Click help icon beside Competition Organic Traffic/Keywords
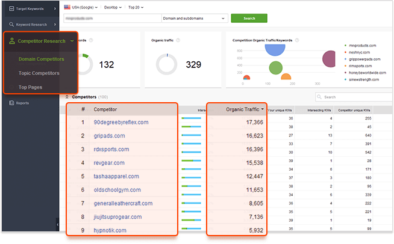The height and width of the screenshot is (244, 394). coord(297,40)
